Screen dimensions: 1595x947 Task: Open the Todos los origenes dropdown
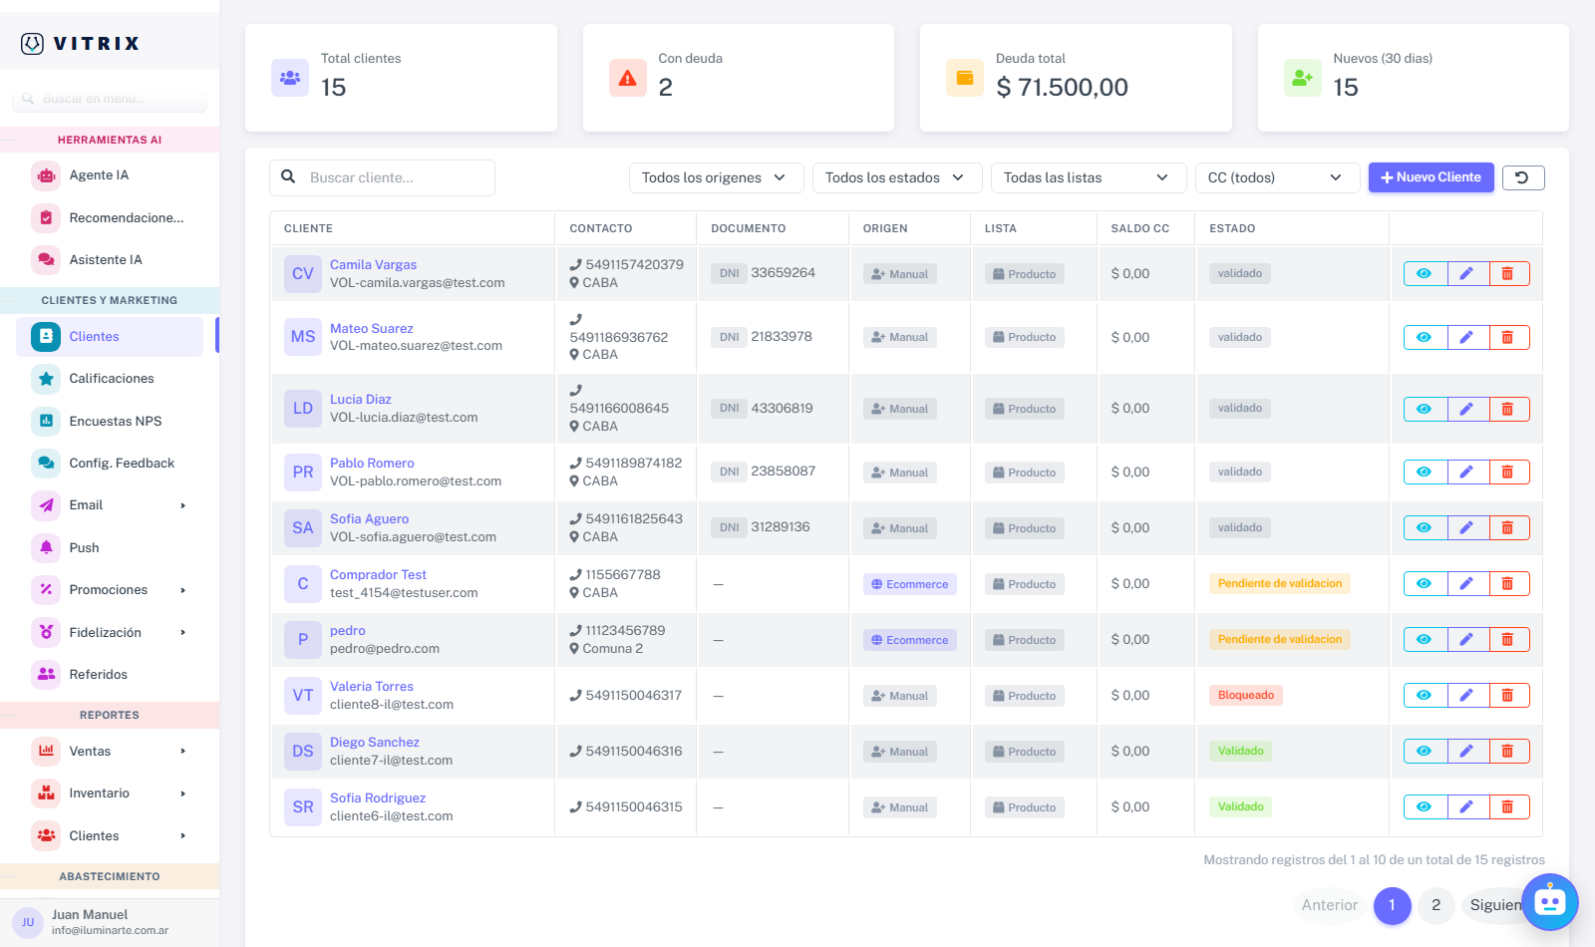coord(716,177)
